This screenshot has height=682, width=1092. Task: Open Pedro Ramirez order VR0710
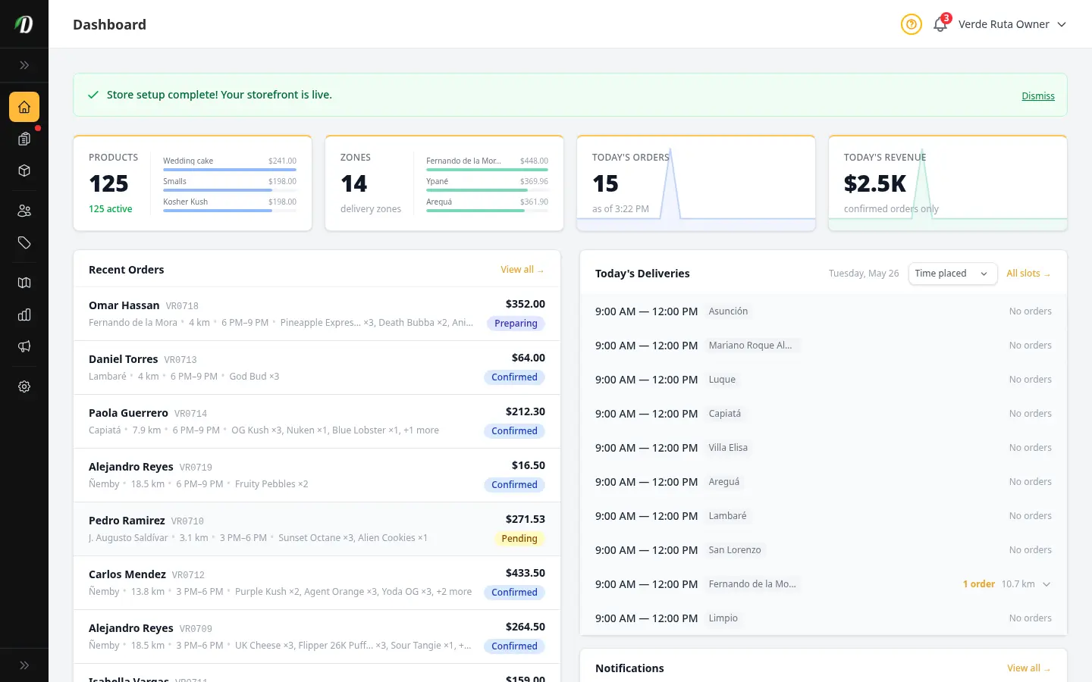[x=317, y=529]
